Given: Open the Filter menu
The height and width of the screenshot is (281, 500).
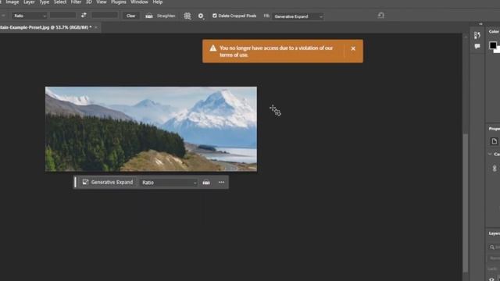Looking at the screenshot, I should (x=76, y=2).
